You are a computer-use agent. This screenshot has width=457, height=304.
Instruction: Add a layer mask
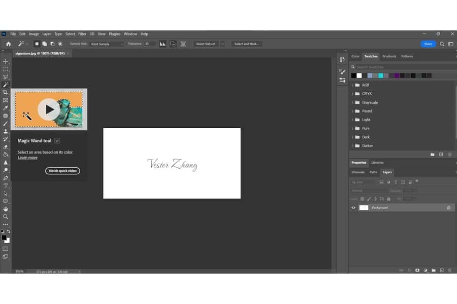417,270
